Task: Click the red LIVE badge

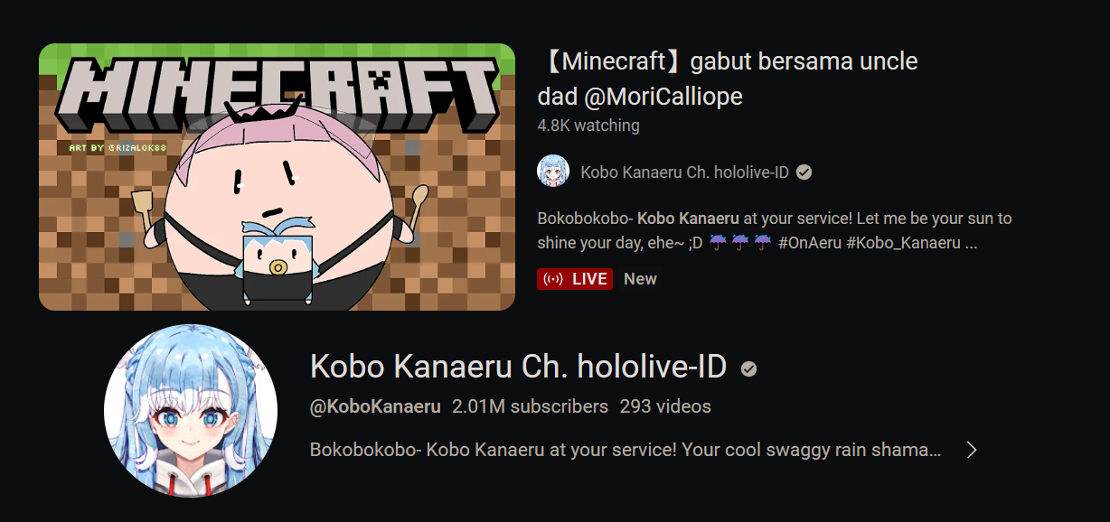Action: (575, 279)
